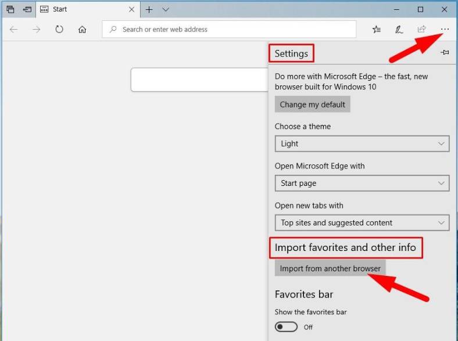The width and height of the screenshot is (458, 341).
Task: Click the Open Microsoft Edge with label
Action: click(x=320, y=166)
